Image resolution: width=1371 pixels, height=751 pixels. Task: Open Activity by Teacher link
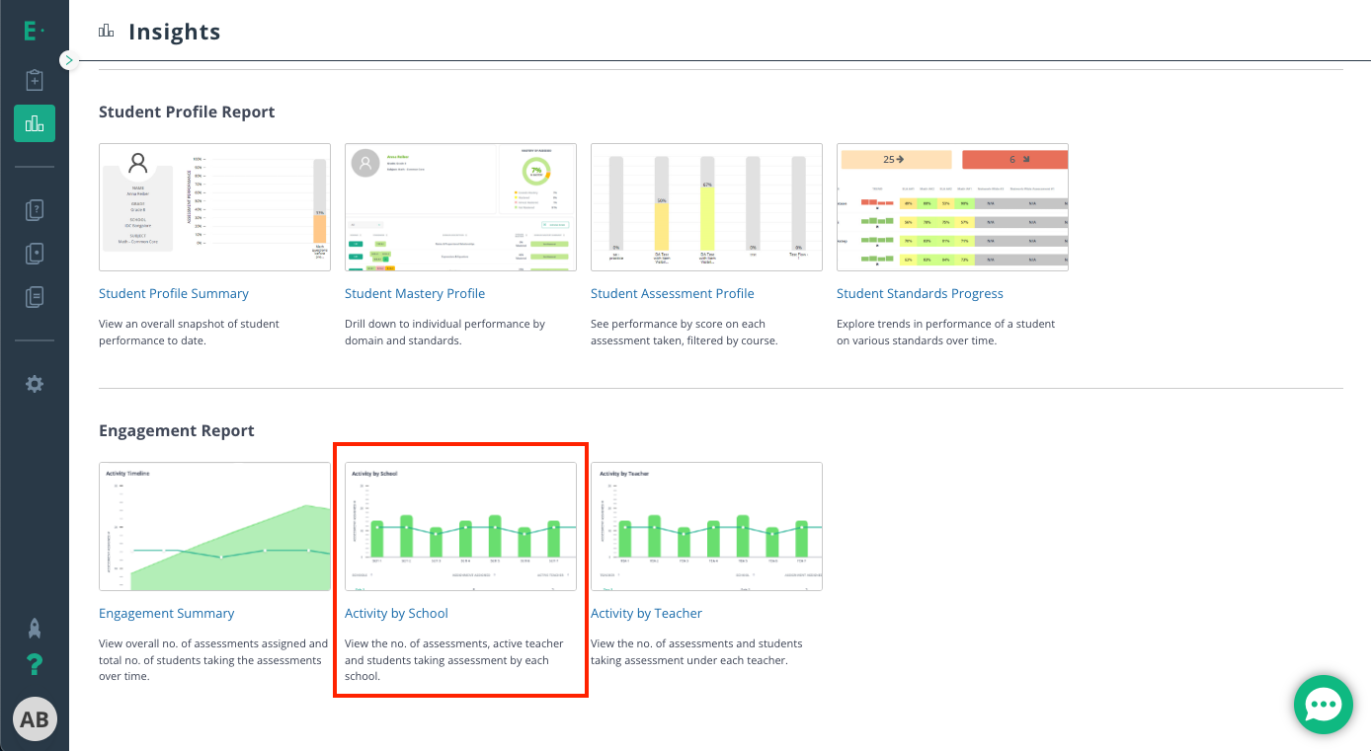click(x=646, y=613)
